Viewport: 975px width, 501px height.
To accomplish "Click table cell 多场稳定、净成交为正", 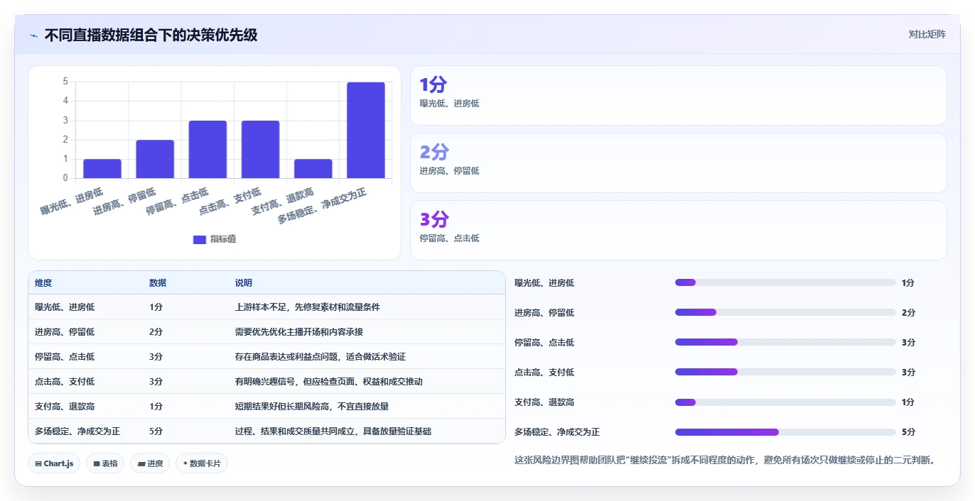I will click(77, 431).
